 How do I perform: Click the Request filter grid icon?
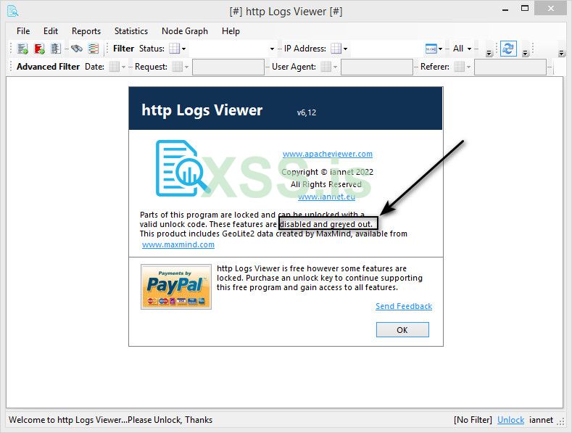pyautogui.click(x=178, y=67)
